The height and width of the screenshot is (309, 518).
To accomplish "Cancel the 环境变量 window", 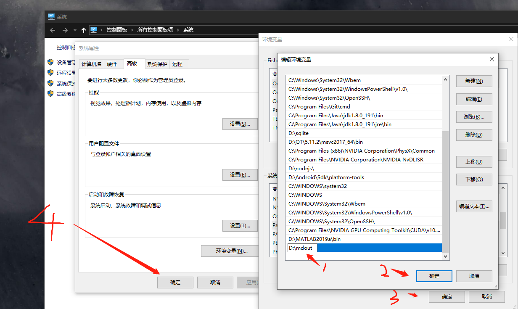I will [x=487, y=297].
